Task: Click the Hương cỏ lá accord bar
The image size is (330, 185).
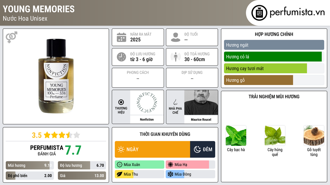Action: click(274, 57)
